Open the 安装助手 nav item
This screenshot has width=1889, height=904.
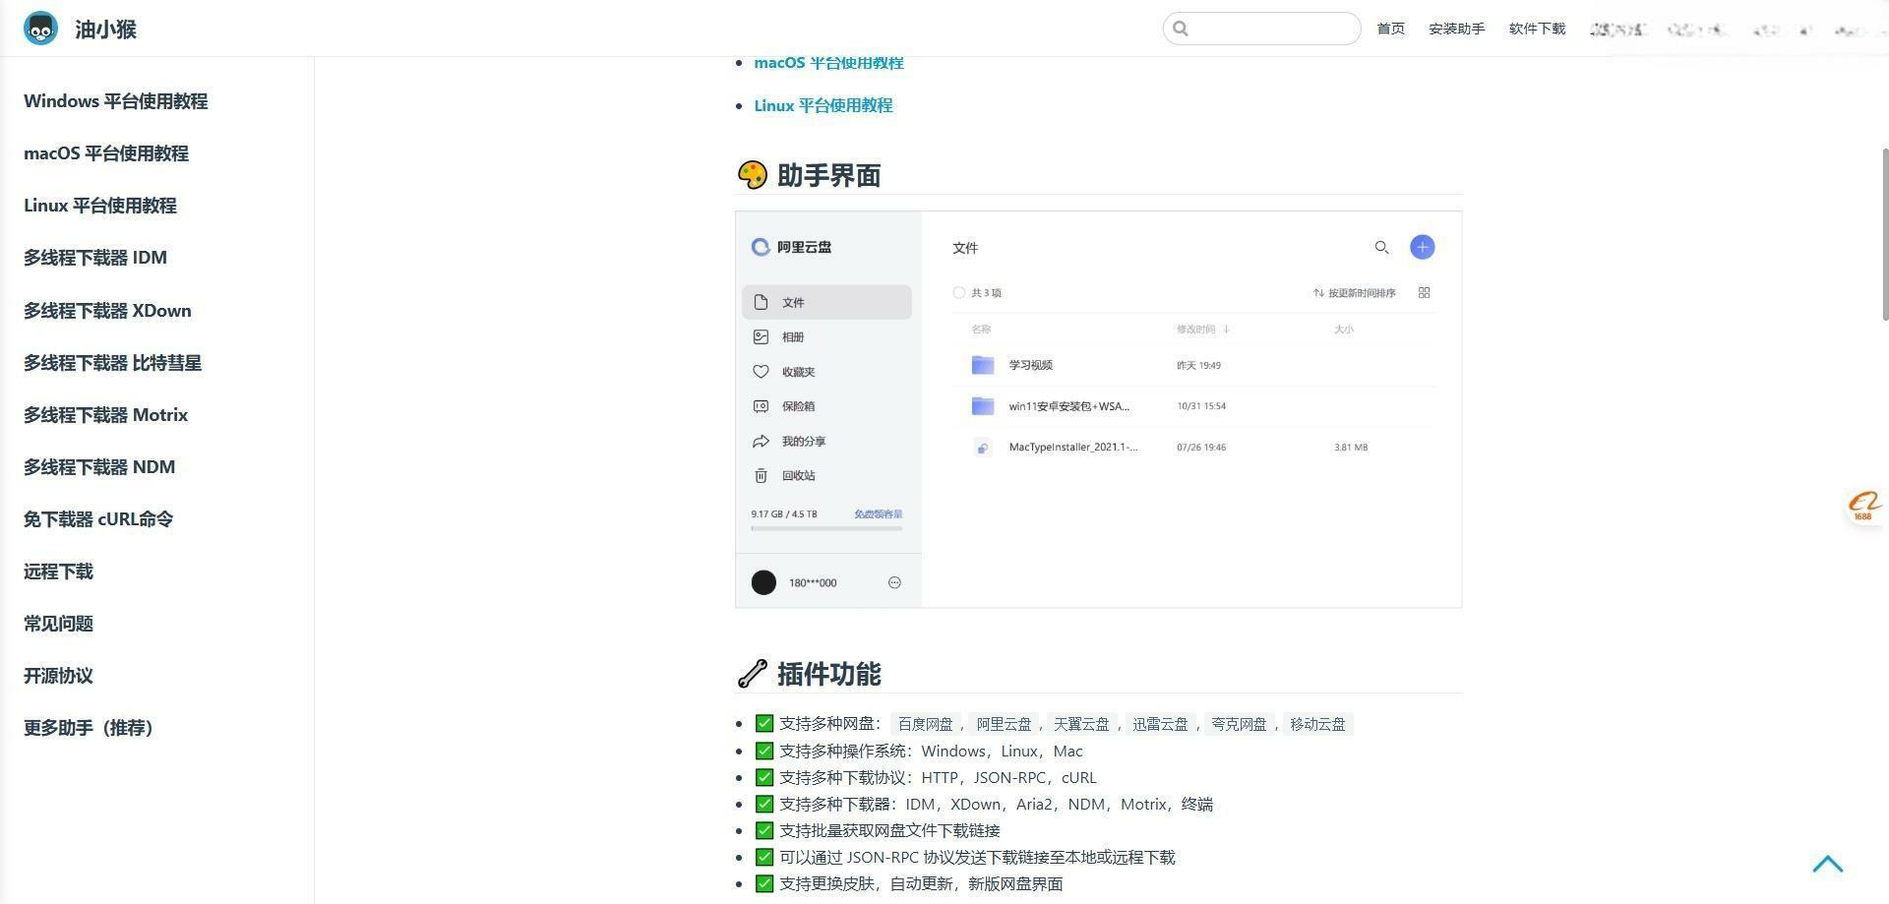pos(1456,29)
